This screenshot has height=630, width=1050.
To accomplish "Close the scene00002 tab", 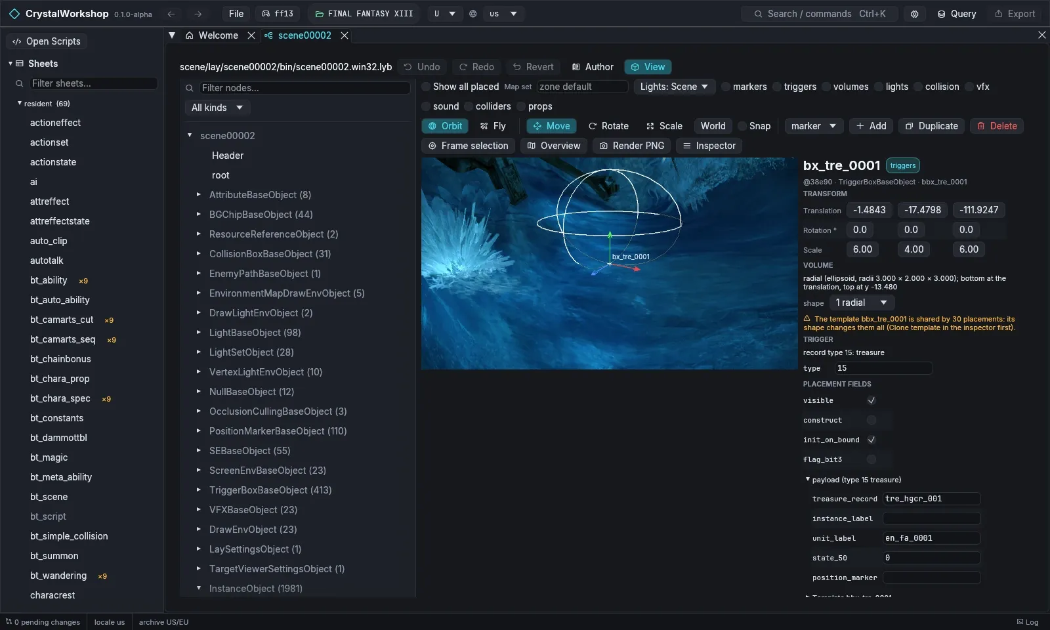I will (x=345, y=35).
